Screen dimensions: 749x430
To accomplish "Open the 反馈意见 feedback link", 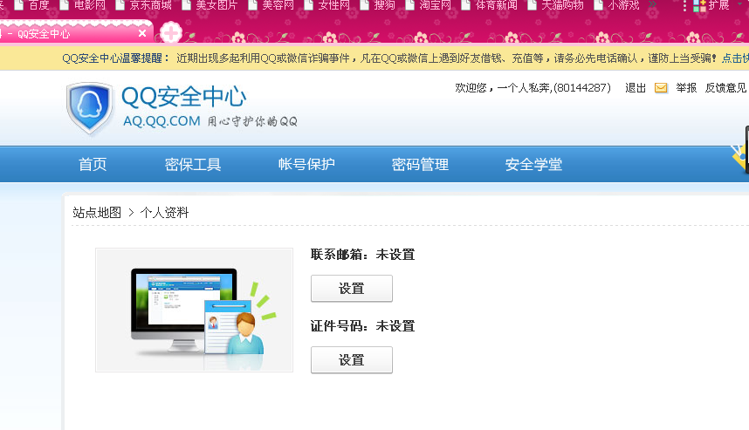I will (x=725, y=88).
